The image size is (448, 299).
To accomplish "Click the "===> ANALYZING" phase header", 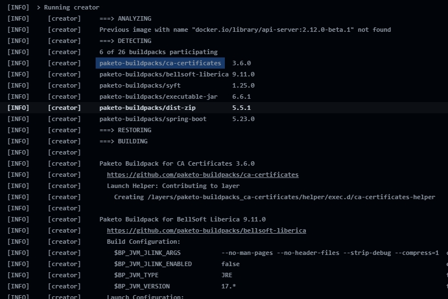I will point(125,18).
